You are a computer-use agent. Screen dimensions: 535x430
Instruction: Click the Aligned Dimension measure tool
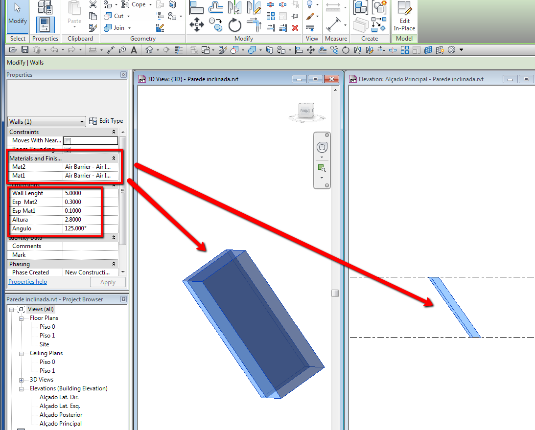pyautogui.click(x=333, y=24)
